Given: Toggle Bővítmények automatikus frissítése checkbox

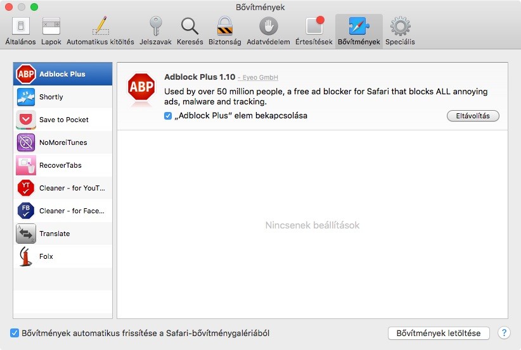Looking at the screenshot, I should [15, 333].
